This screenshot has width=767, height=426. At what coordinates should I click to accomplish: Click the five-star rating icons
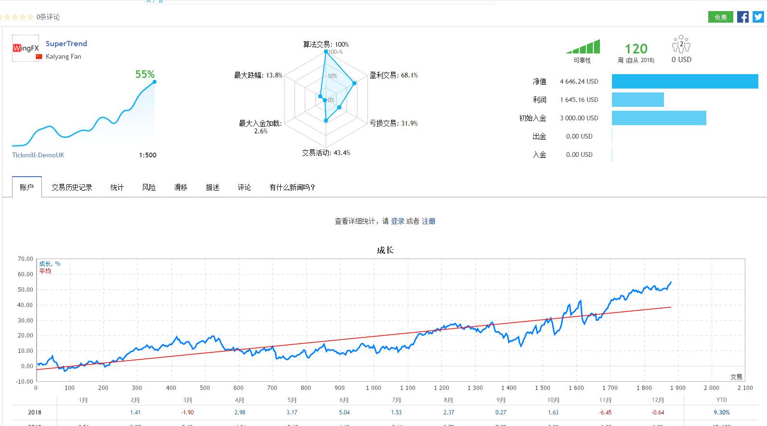tap(17, 17)
